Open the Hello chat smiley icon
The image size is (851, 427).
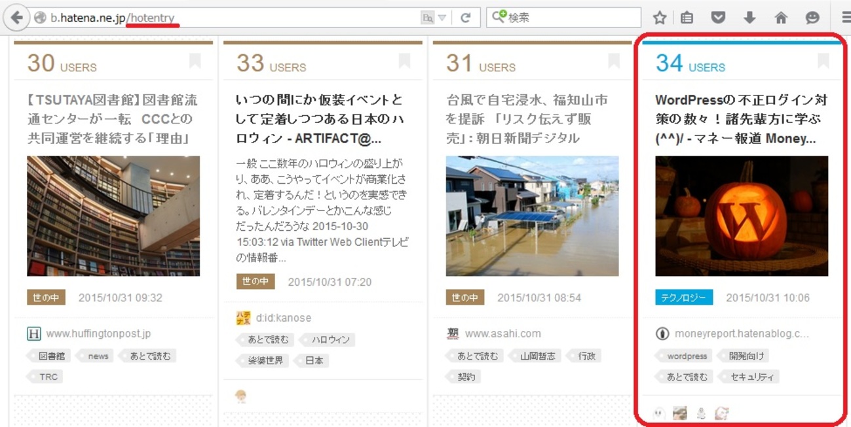pyautogui.click(x=812, y=18)
